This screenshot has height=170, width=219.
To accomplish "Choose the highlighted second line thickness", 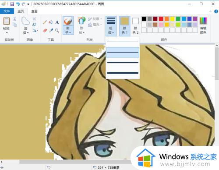I will coord(123,52).
